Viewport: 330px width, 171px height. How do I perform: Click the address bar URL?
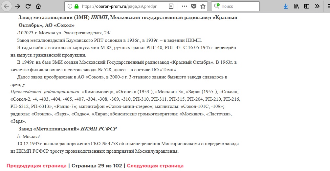tap(121, 6)
